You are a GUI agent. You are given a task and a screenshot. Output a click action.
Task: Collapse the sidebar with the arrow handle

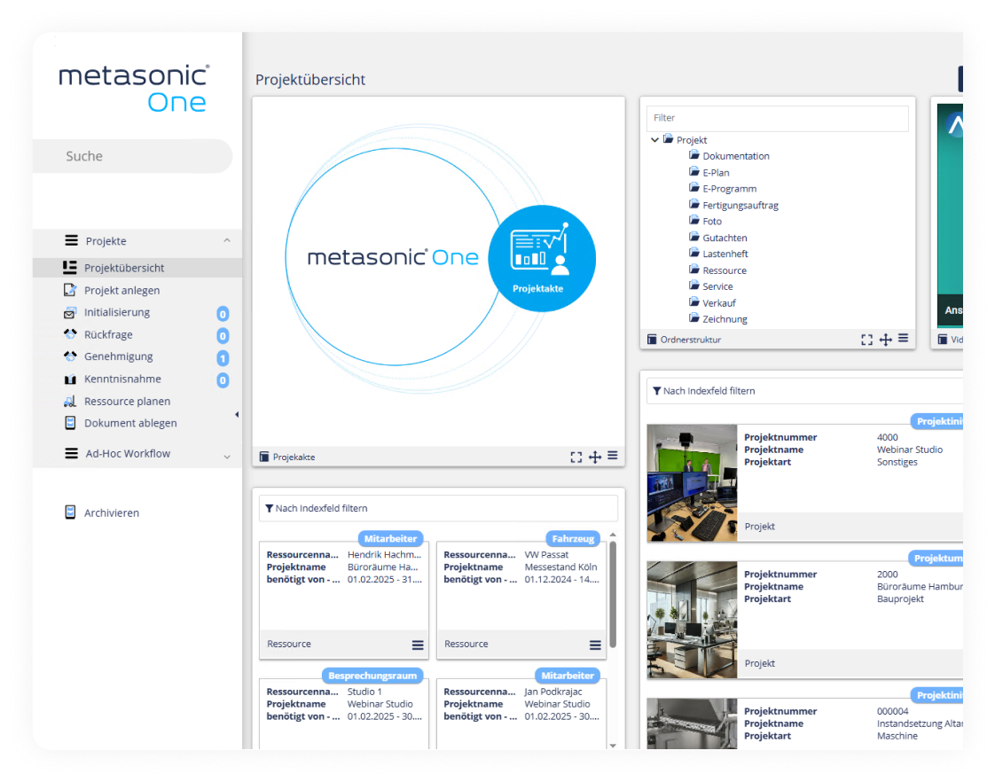[237, 415]
